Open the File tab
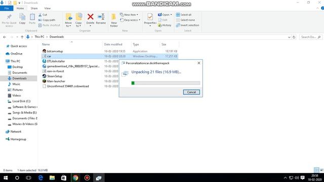This screenshot has height=182, width=324. click(x=7, y=8)
